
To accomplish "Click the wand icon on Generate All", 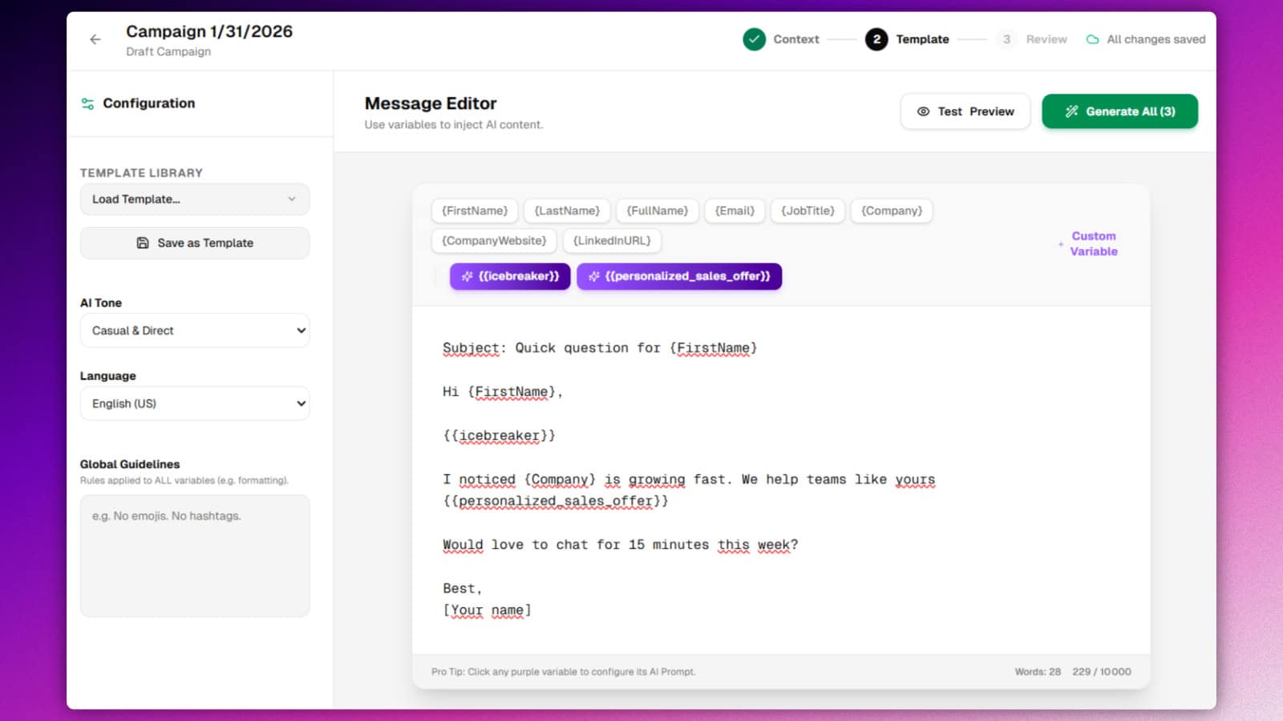I will pos(1071,111).
